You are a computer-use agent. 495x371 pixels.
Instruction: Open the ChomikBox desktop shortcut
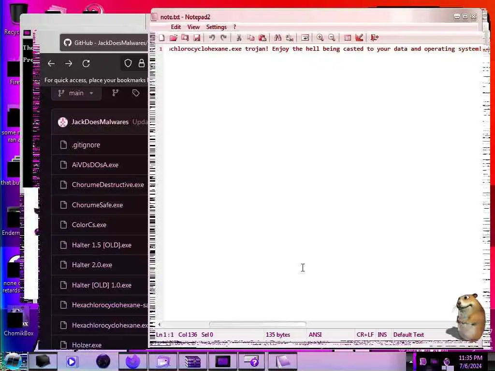tap(18, 321)
